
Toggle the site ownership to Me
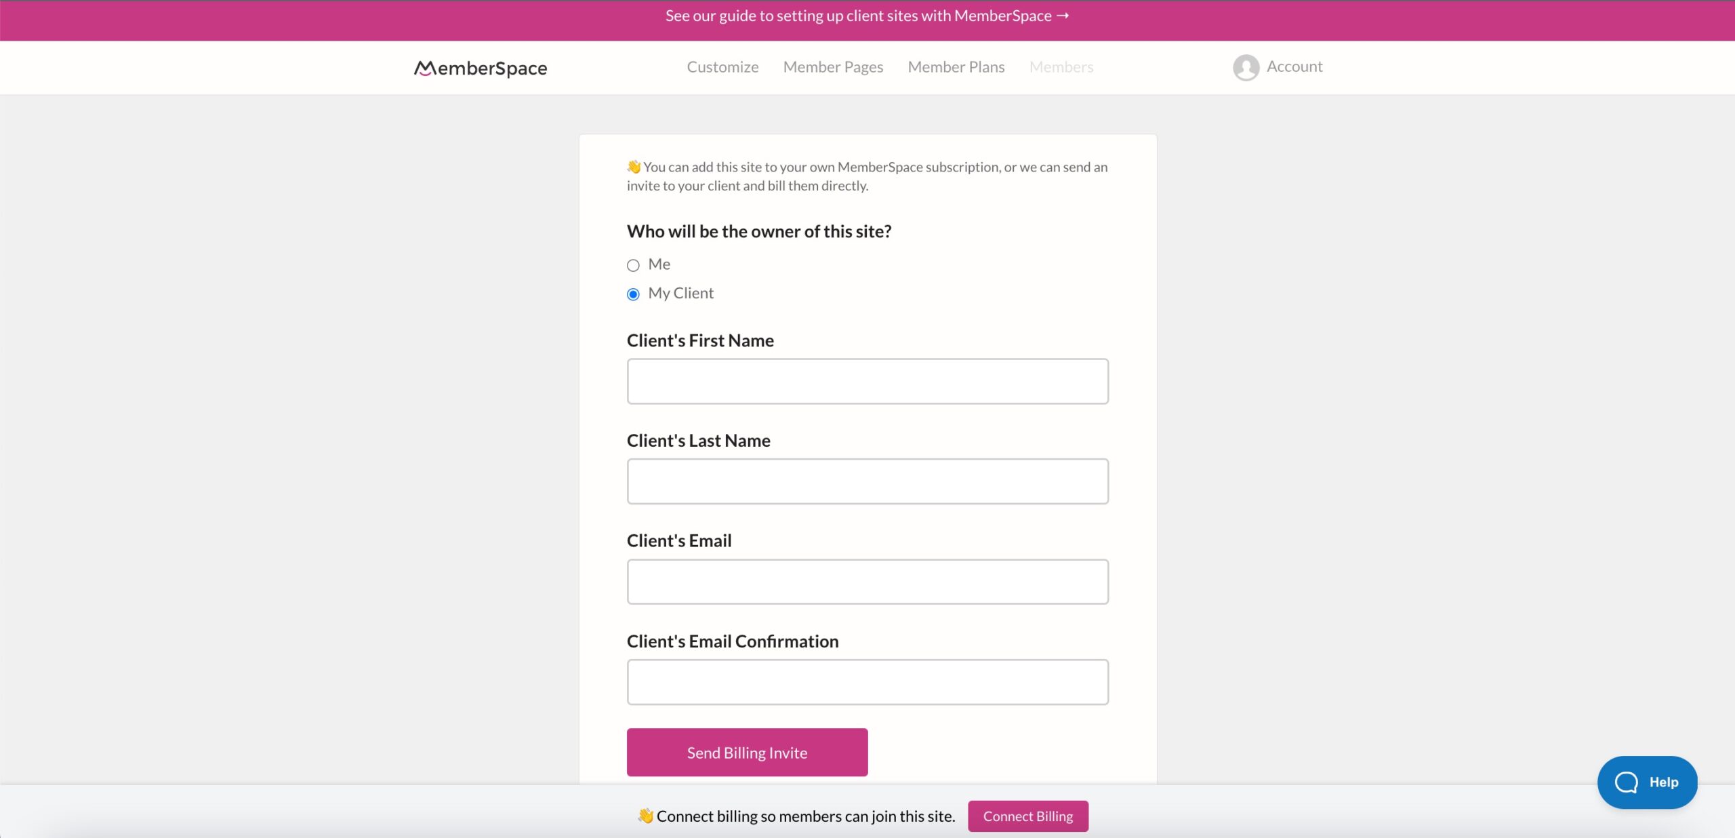[633, 264]
